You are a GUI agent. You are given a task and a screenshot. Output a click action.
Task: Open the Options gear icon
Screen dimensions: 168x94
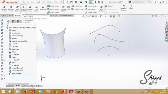pyautogui.click(x=102, y=2)
